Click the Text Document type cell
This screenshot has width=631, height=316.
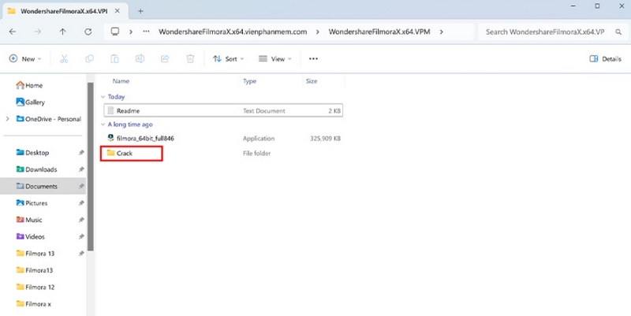264,110
